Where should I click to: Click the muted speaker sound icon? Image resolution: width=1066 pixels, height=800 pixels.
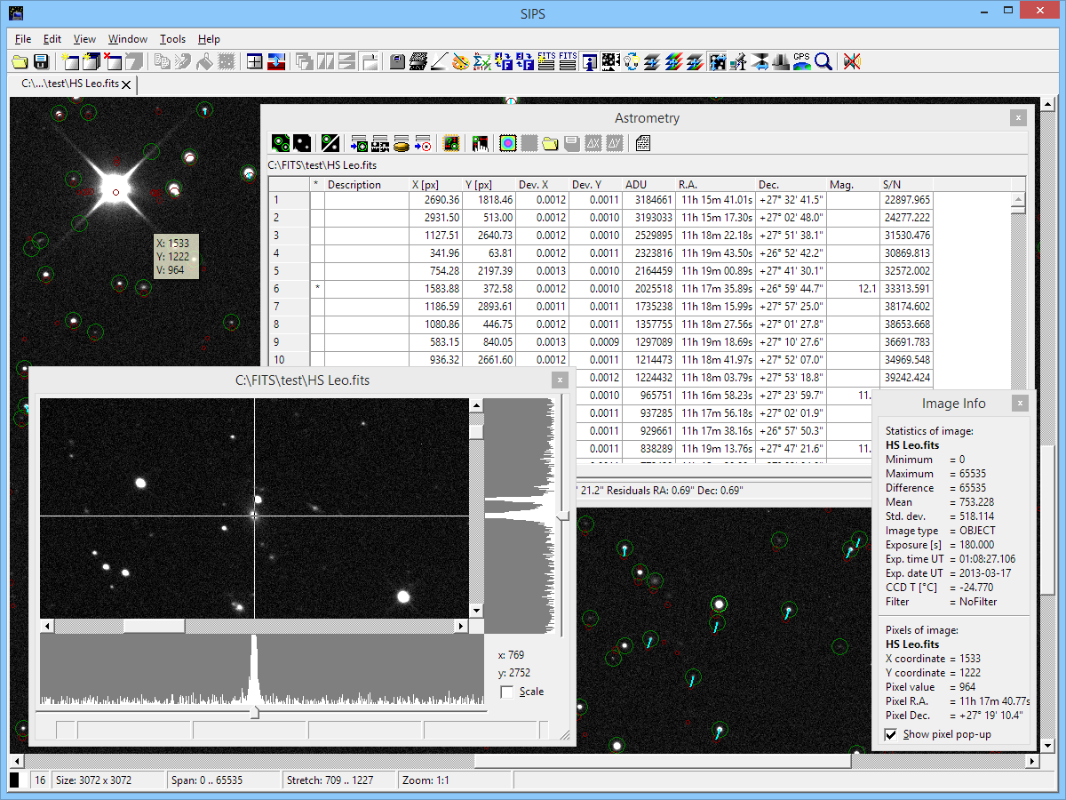pos(852,61)
